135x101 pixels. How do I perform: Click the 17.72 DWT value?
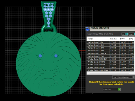click(123, 56)
